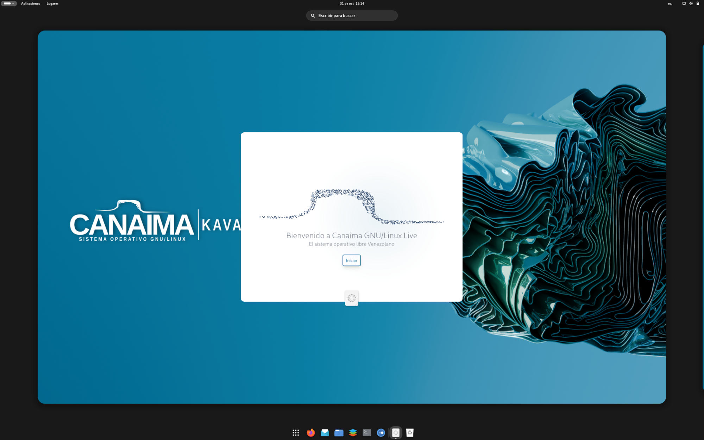Toggle the Activities workspace pill indicator
Image resolution: width=704 pixels, height=440 pixels.
9,4
